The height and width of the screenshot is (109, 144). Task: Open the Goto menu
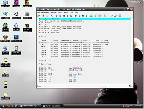click(60, 12)
